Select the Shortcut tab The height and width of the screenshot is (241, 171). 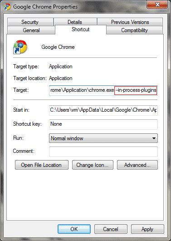coord(80,29)
